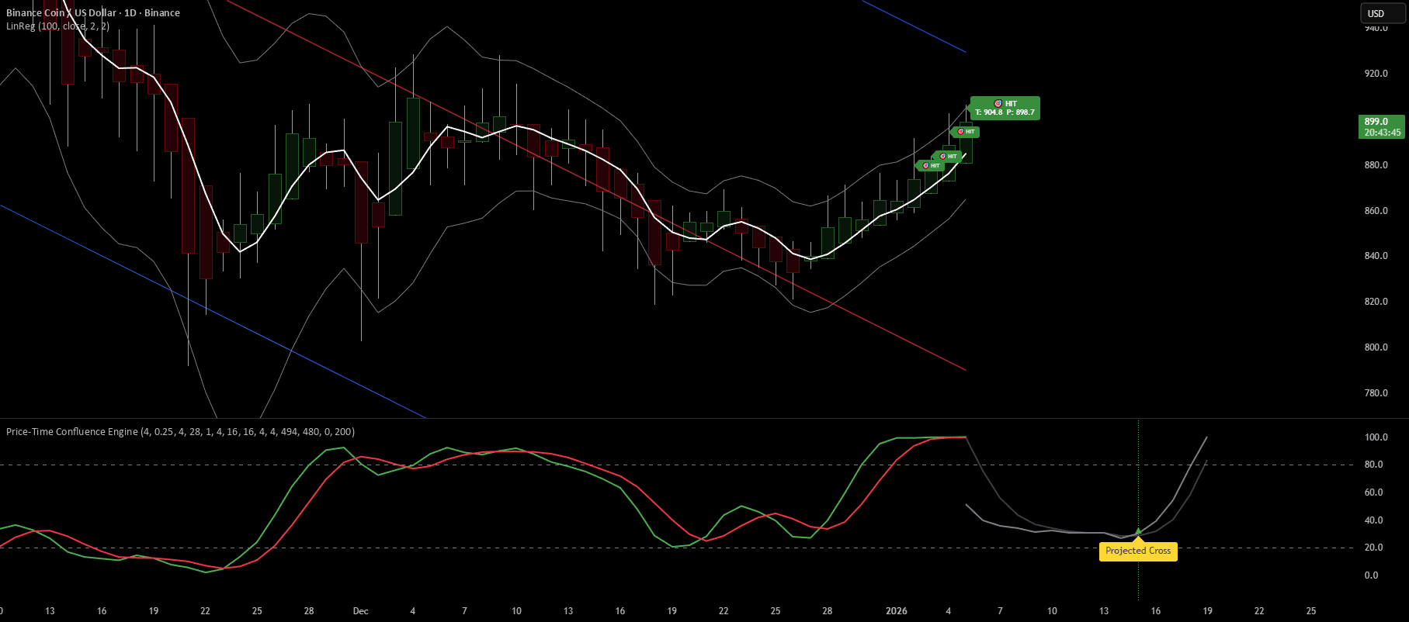Click the yellow Projected Cross label
1409x622 pixels.
click(x=1138, y=551)
